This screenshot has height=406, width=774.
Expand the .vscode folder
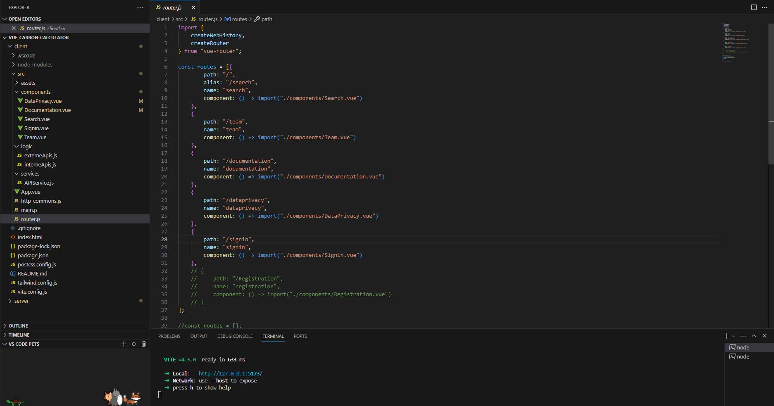[26, 55]
